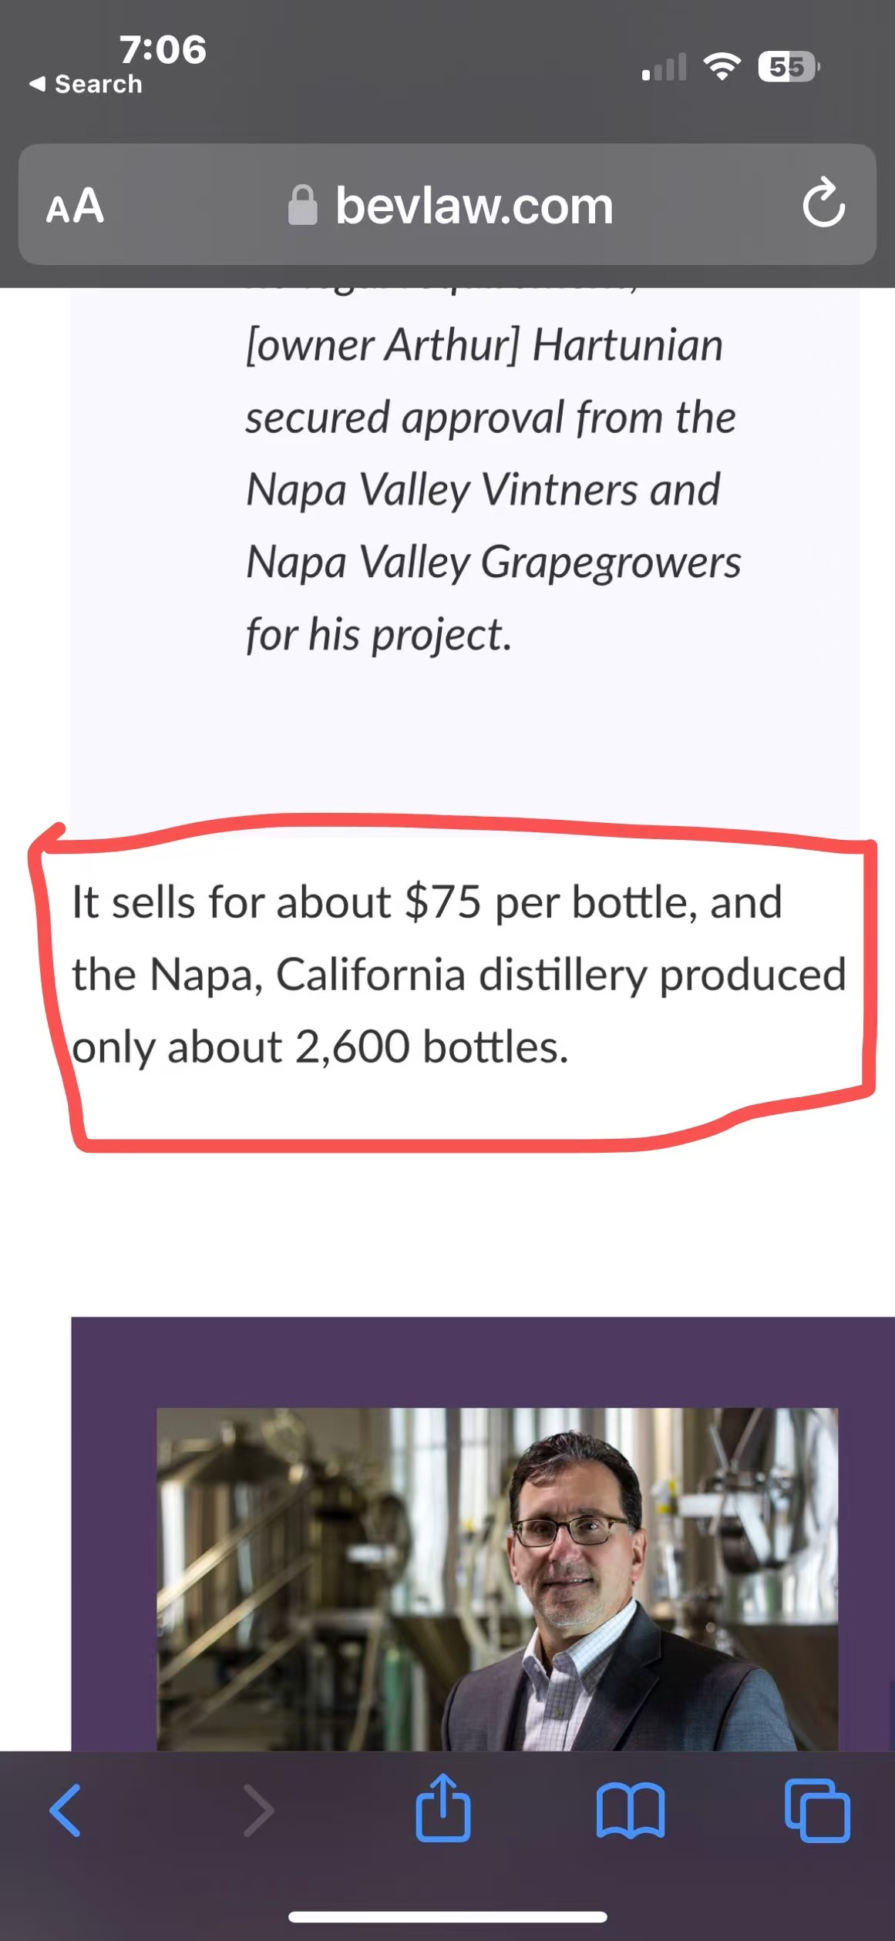Open the Share sheet icon
895x1941 pixels.
(x=443, y=1808)
